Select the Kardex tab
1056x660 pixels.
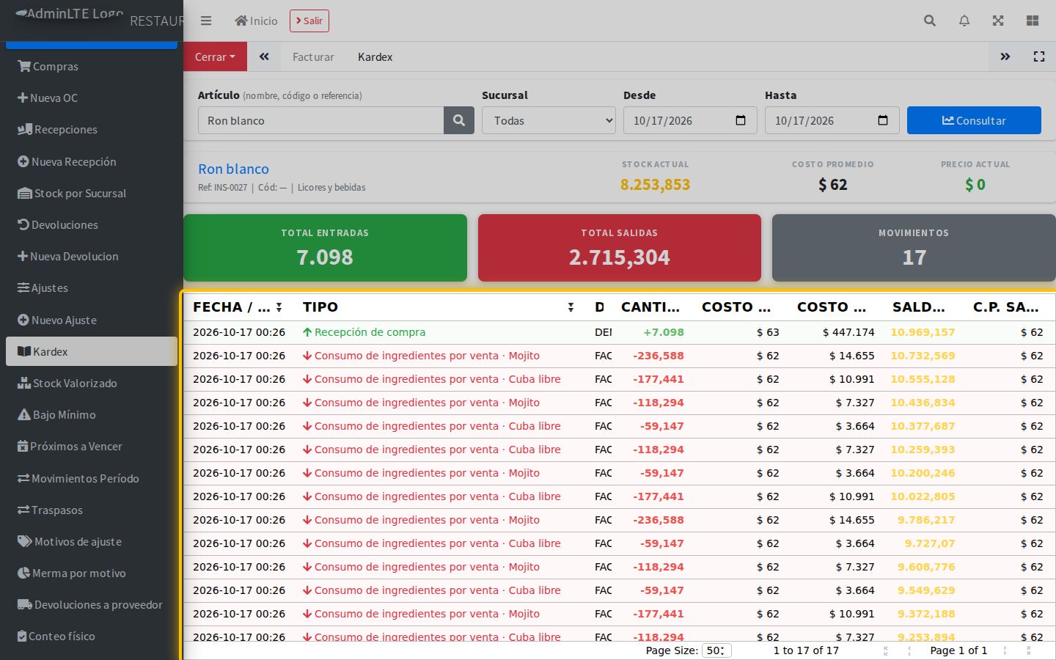tap(375, 56)
